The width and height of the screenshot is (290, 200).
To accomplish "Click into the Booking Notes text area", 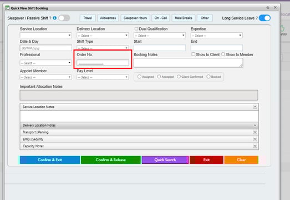I will click(x=189, y=63).
